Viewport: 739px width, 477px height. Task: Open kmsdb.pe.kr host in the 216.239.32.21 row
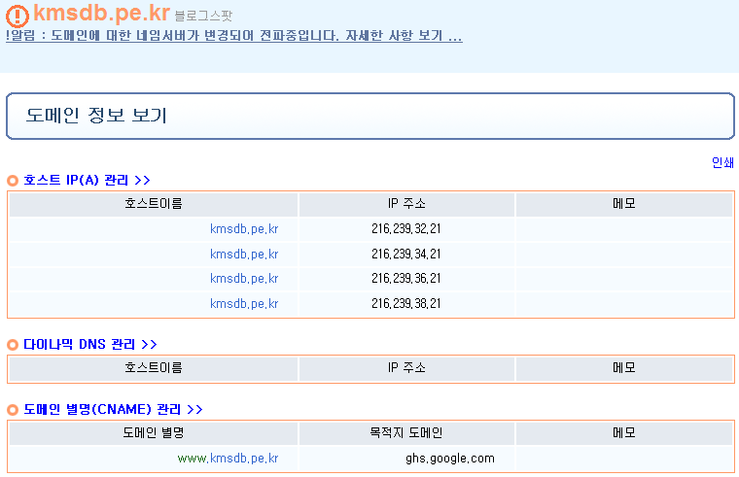click(x=244, y=229)
